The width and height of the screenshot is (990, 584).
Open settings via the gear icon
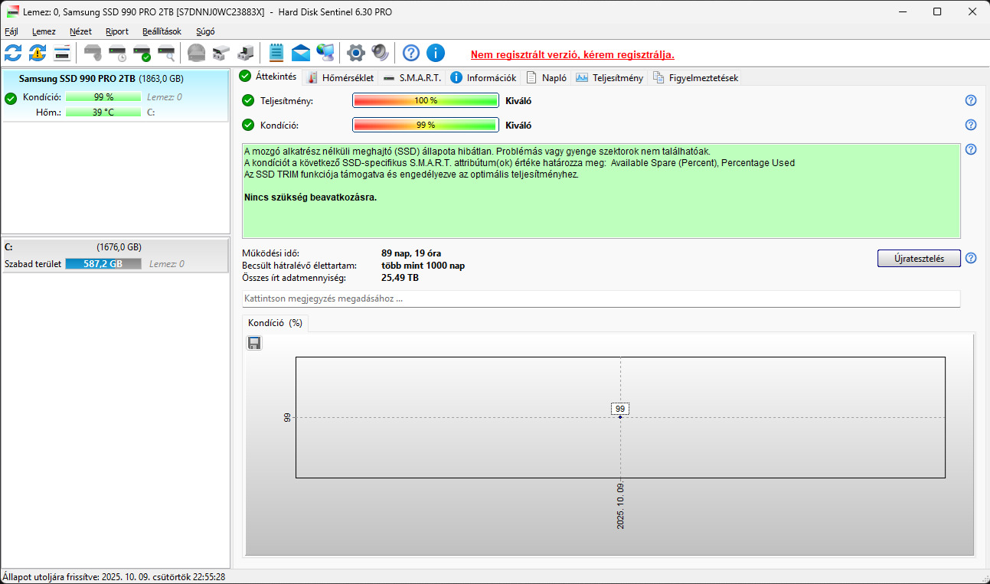356,53
